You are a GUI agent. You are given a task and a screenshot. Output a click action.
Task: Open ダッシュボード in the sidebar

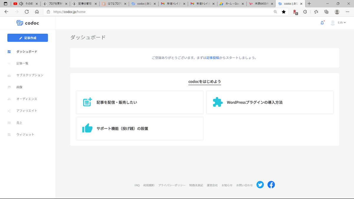point(27,52)
